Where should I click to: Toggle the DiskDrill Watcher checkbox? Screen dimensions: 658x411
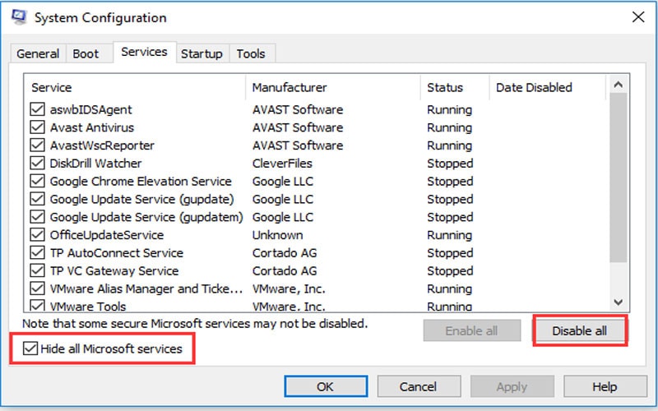(x=37, y=163)
